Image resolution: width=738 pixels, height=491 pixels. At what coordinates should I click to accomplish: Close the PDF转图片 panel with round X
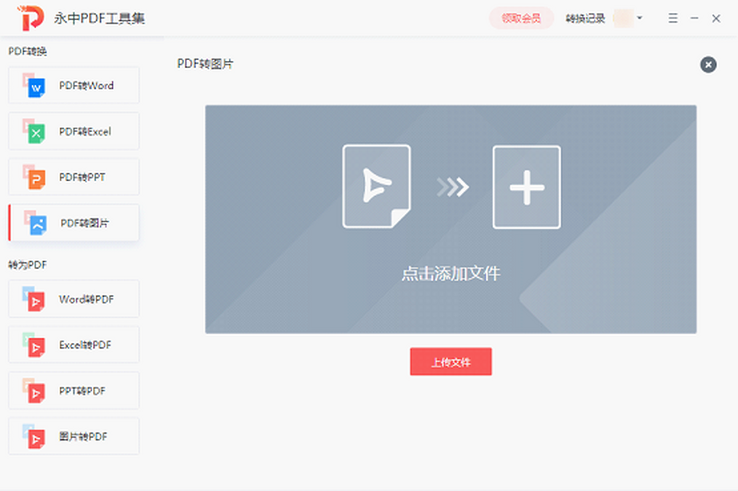click(708, 65)
